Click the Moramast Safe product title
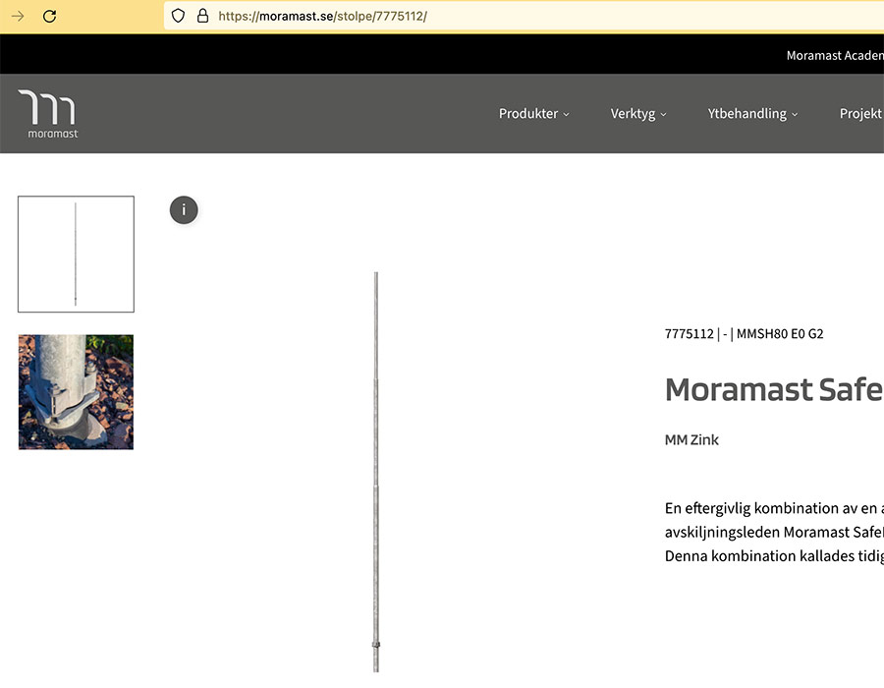 point(774,389)
